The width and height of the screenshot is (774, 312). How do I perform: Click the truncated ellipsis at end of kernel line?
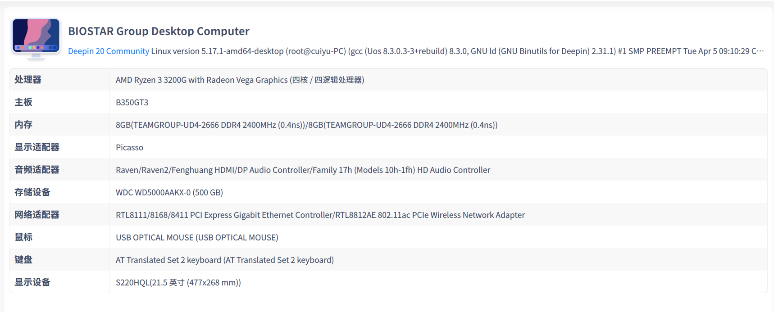(x=760, y=51)
